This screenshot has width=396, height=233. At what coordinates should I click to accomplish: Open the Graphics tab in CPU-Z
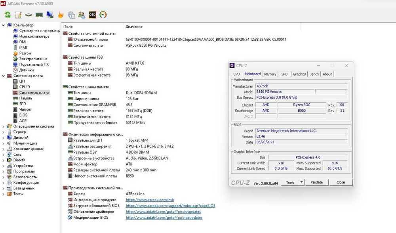coord(299,74)
